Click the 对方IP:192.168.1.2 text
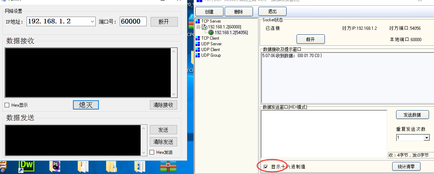The height and width of the screenshot is (174, 434). [359, 28]
